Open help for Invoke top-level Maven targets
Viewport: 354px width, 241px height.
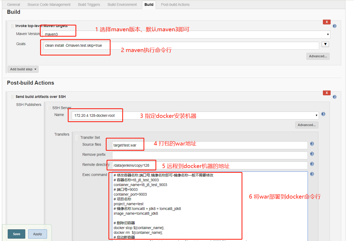click(334, 26)
